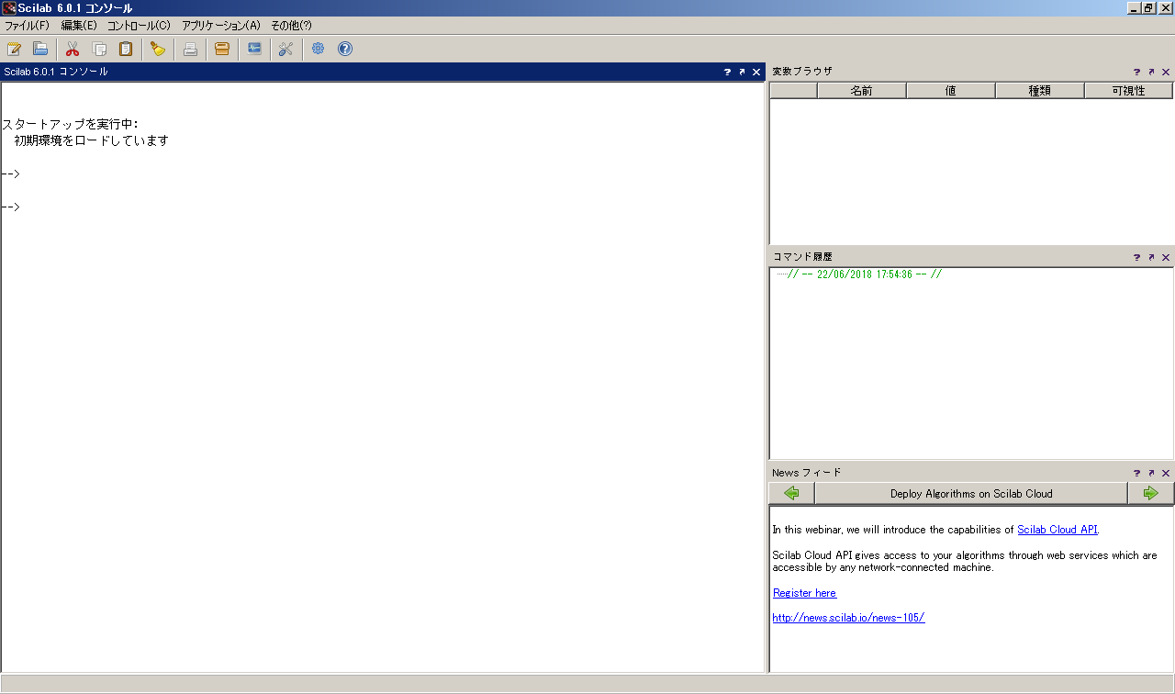The width and height of the screenshot is (1175, 694).
Task: Click the 初期環境をロードしています console text
Action: (x=92, y=141)
